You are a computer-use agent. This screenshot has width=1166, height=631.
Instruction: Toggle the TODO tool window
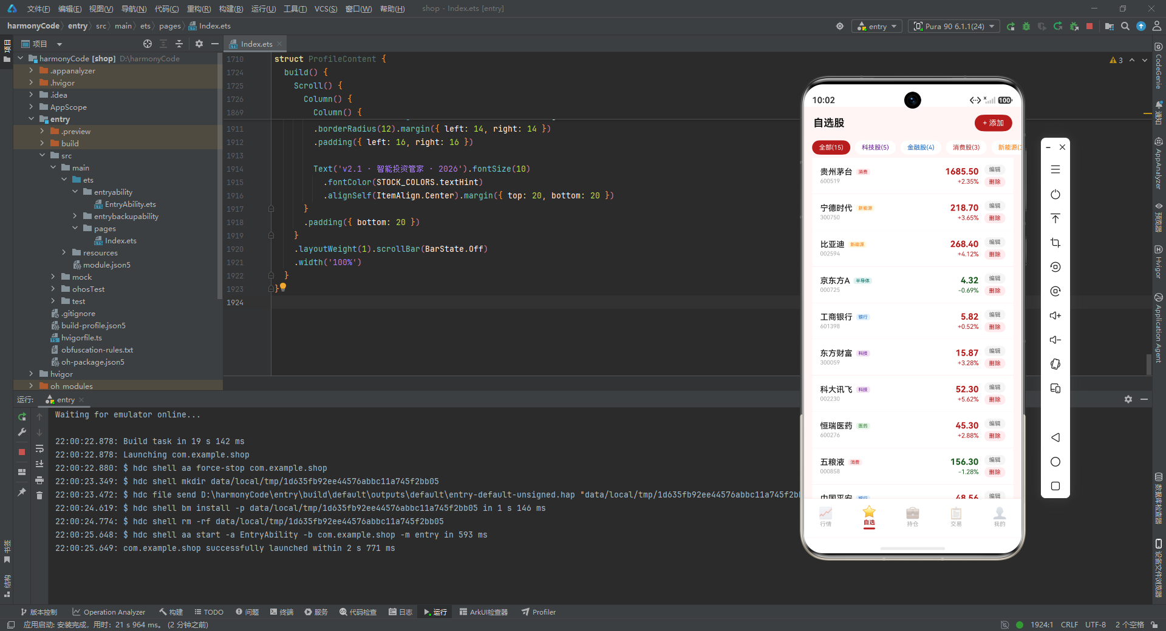pos(209,612)
